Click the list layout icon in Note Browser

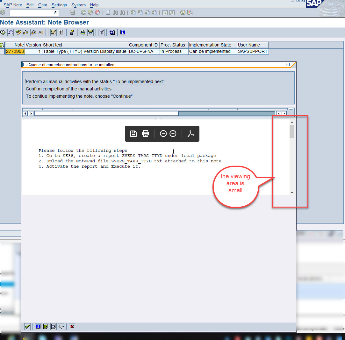pyautogui.click(x=61, y=32)
